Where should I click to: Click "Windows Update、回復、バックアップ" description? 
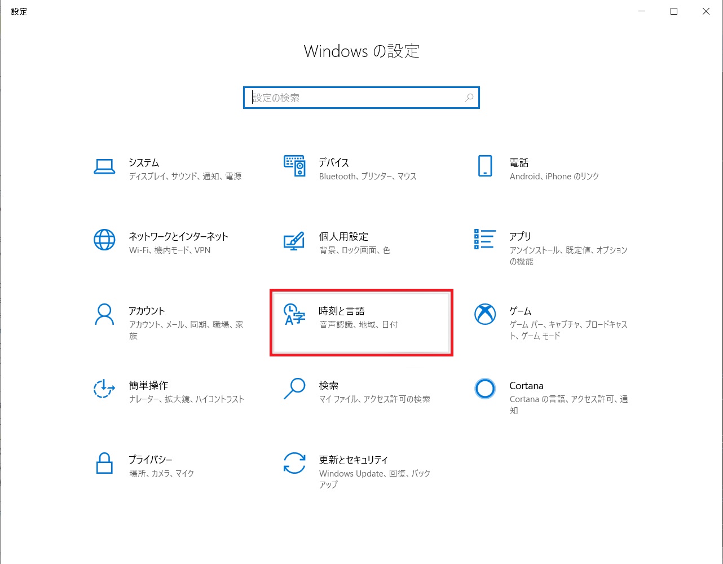374,479
